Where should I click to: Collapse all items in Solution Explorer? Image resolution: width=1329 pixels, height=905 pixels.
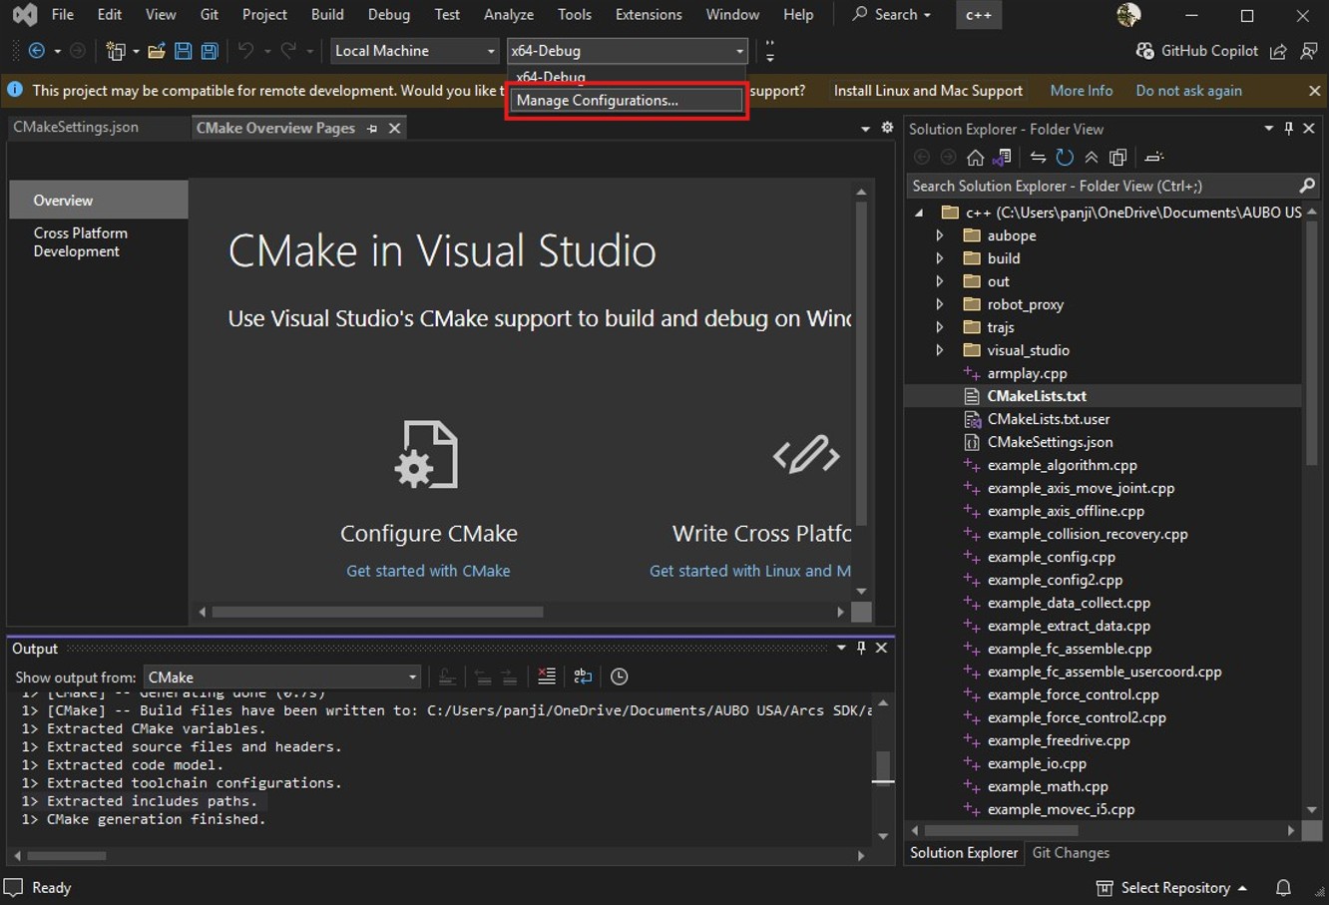[1092, 158]
